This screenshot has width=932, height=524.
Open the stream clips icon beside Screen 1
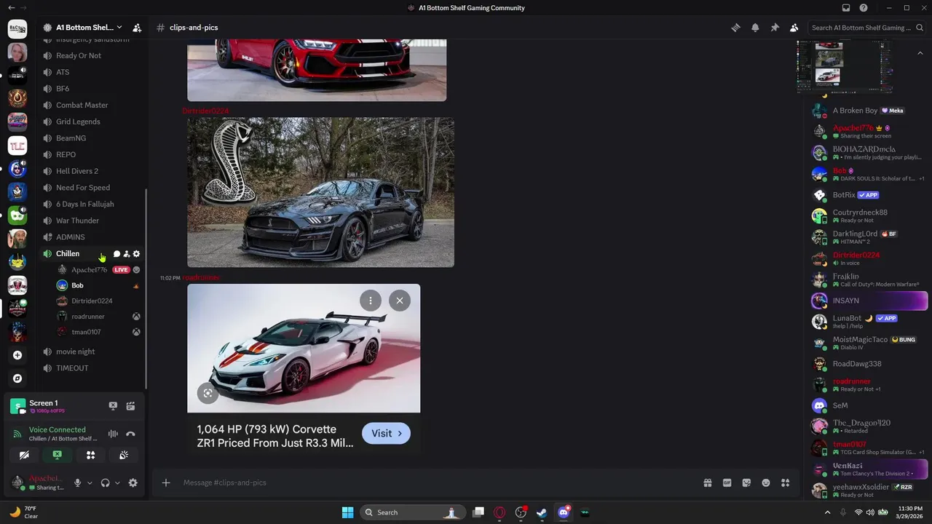point(130,406)
